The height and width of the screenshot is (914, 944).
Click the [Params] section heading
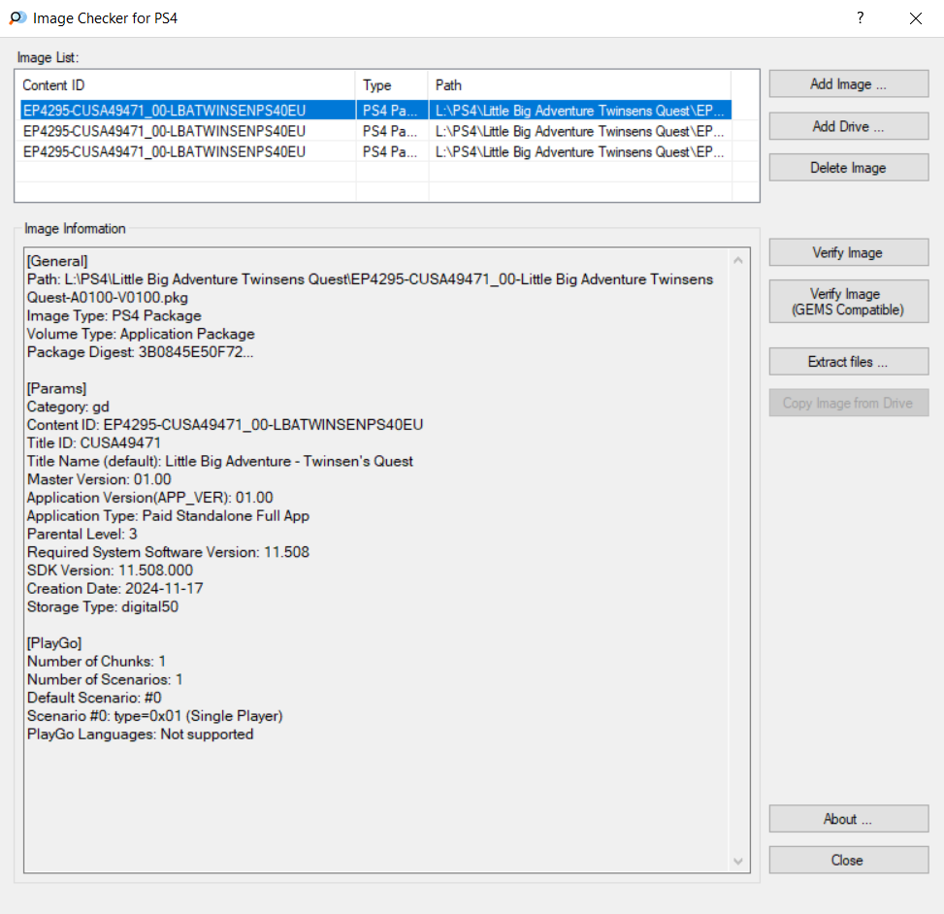pos(56,388)
